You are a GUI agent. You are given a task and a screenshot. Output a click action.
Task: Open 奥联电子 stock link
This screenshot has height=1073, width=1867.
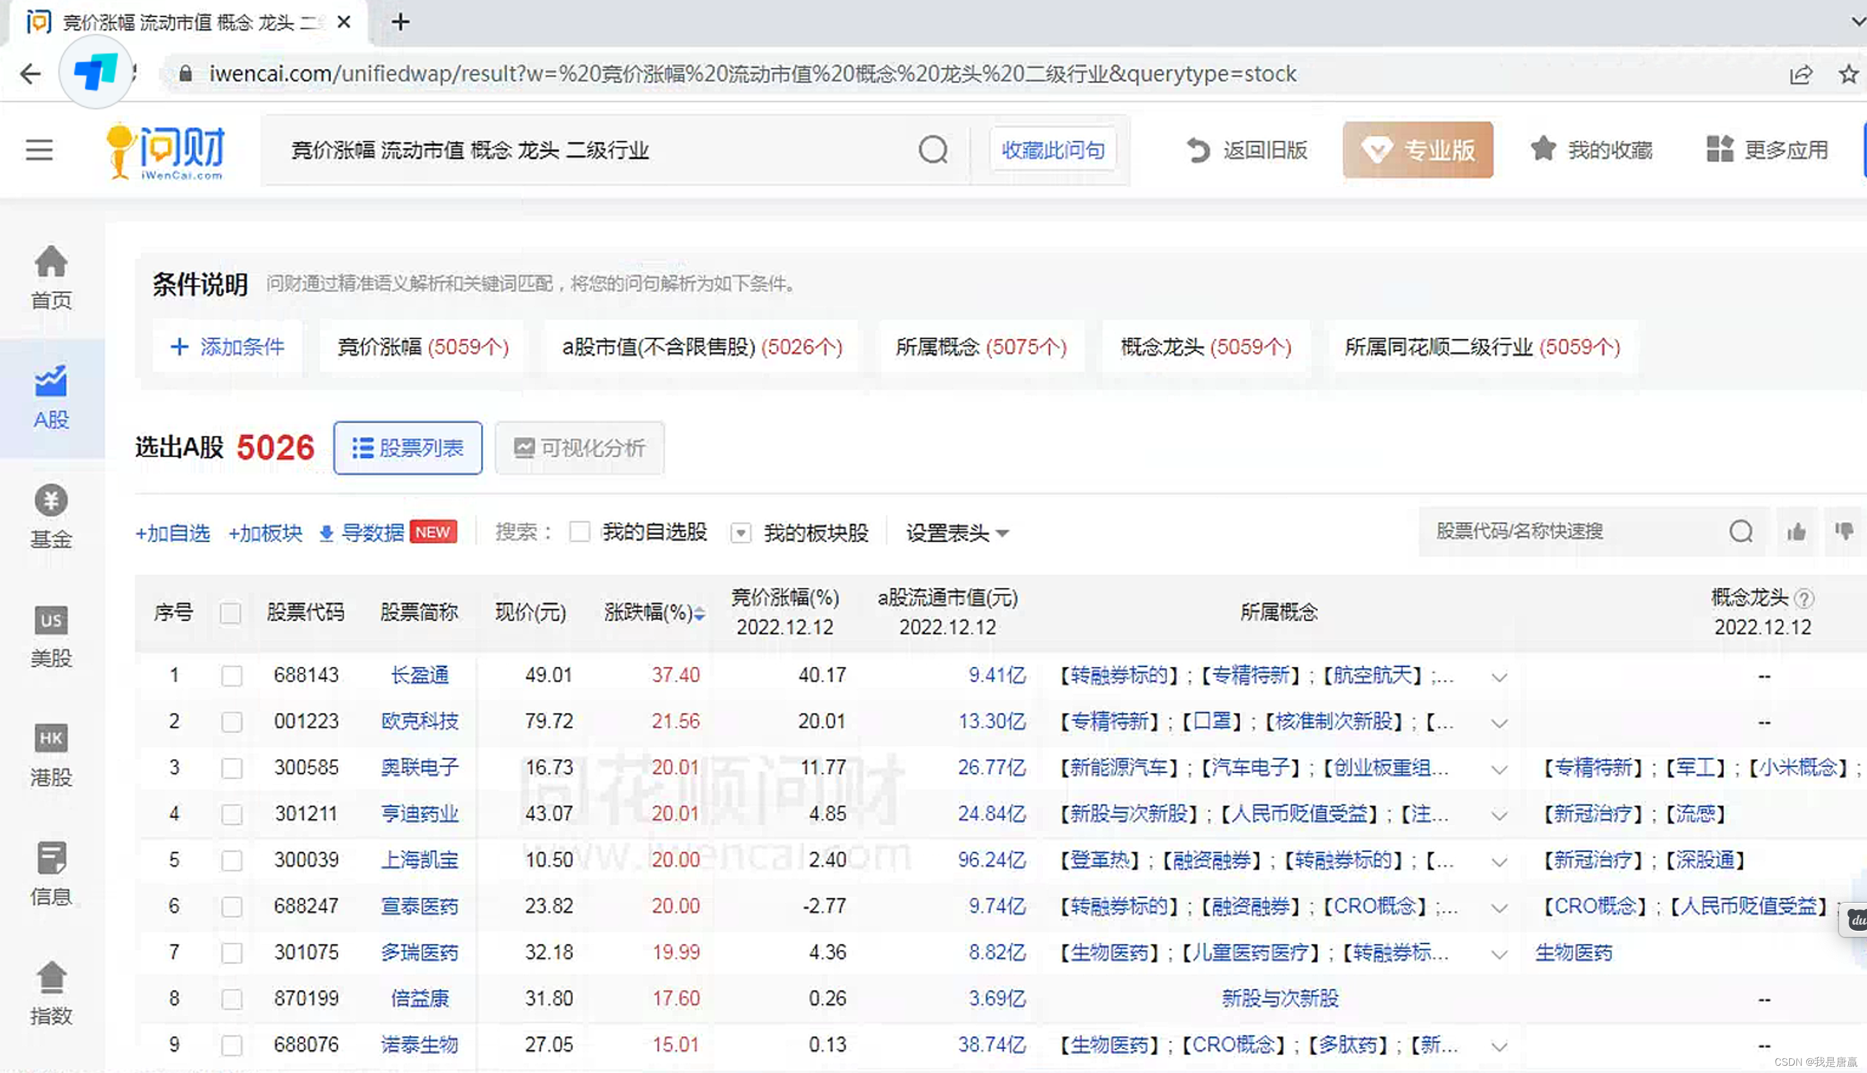point(419,768)
